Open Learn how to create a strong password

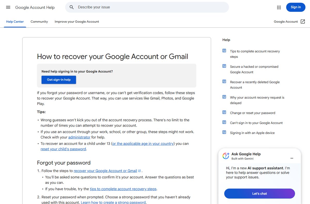pyautogui.click(x=113, y=202)
